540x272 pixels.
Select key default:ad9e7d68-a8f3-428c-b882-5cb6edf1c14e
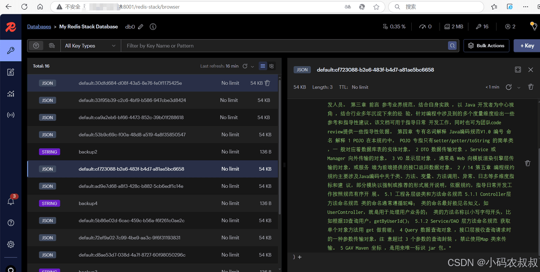153,186
